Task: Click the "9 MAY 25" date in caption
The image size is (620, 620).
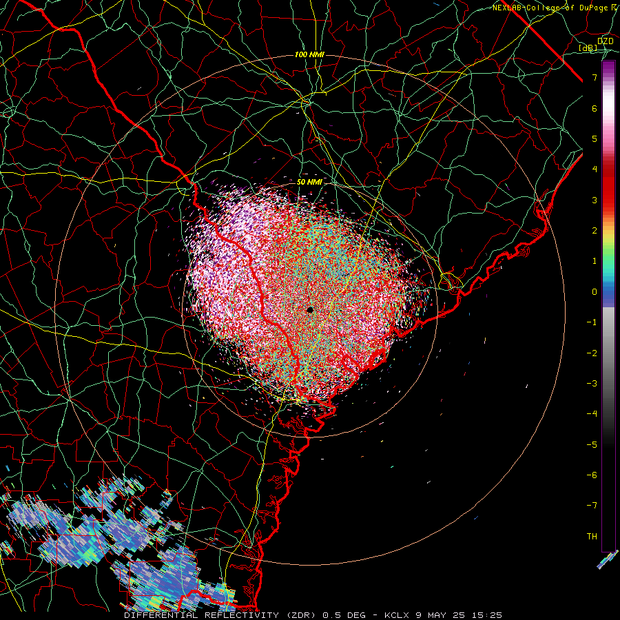Action: 440,615
